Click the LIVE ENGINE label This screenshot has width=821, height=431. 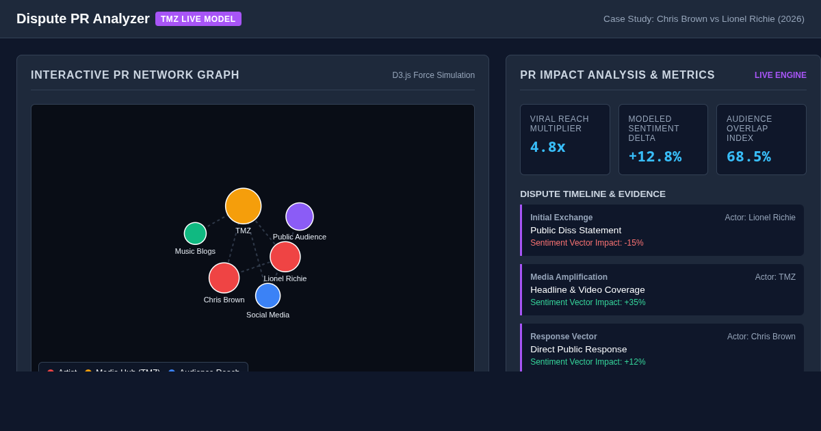point(781,75)
